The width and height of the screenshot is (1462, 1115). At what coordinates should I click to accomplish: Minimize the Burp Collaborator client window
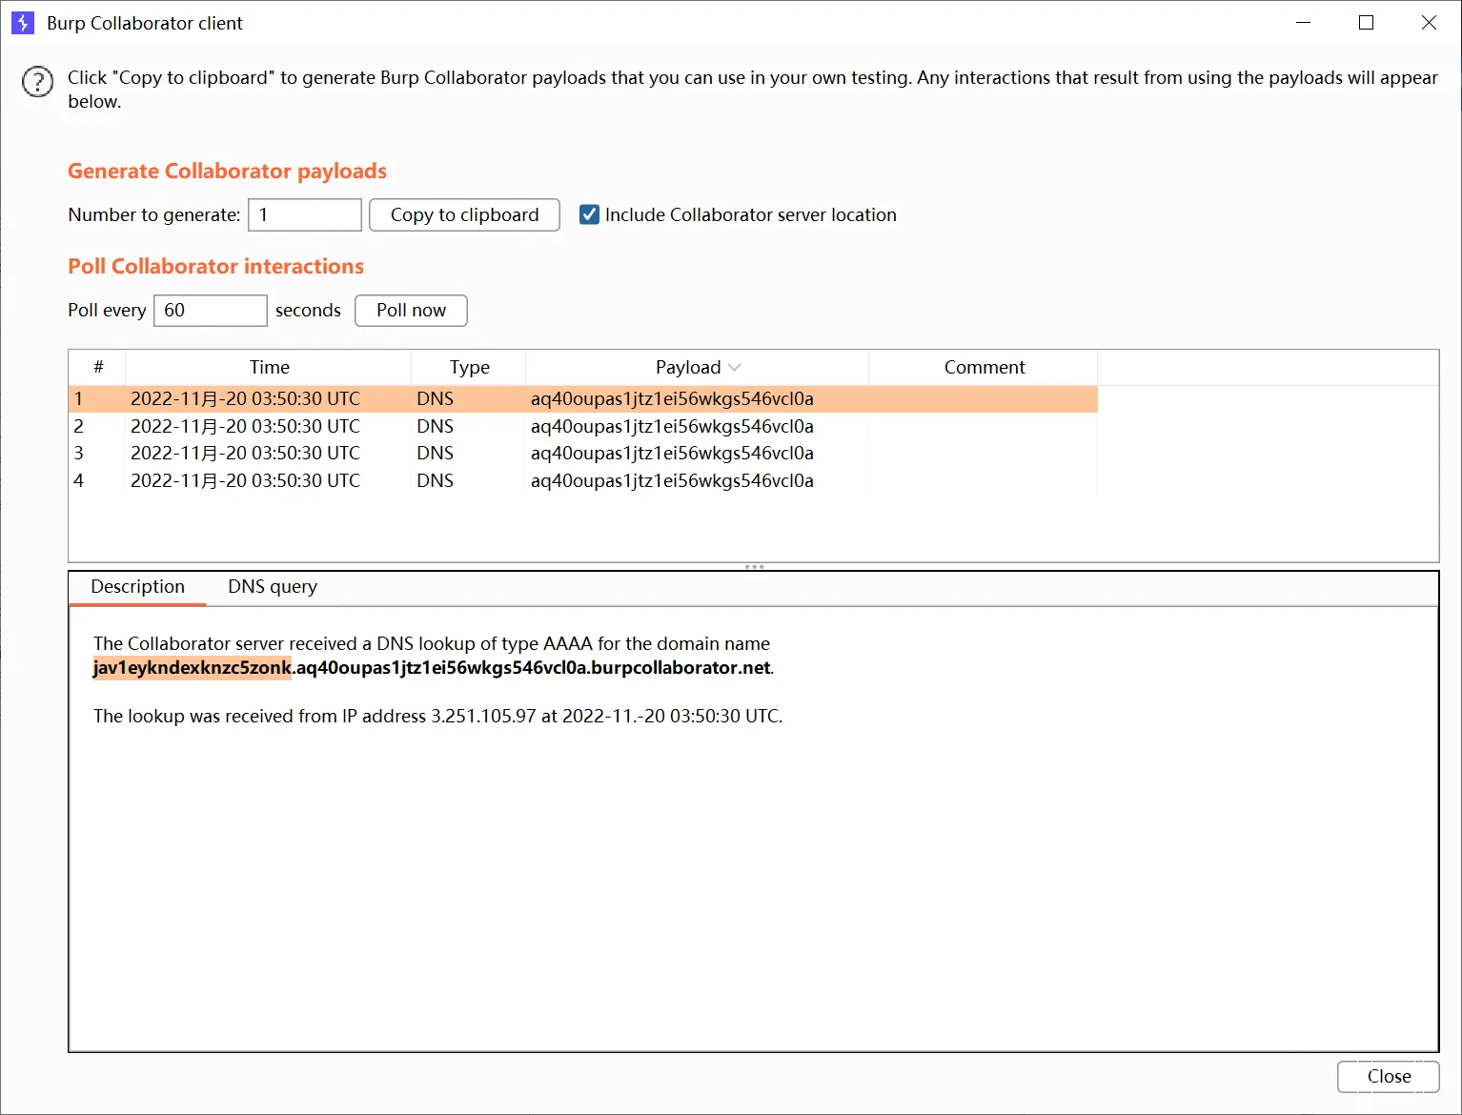1304,23
